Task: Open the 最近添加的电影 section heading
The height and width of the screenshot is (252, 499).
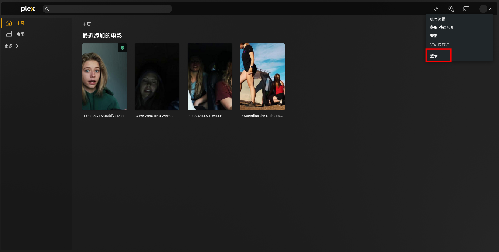Action: 102,36
